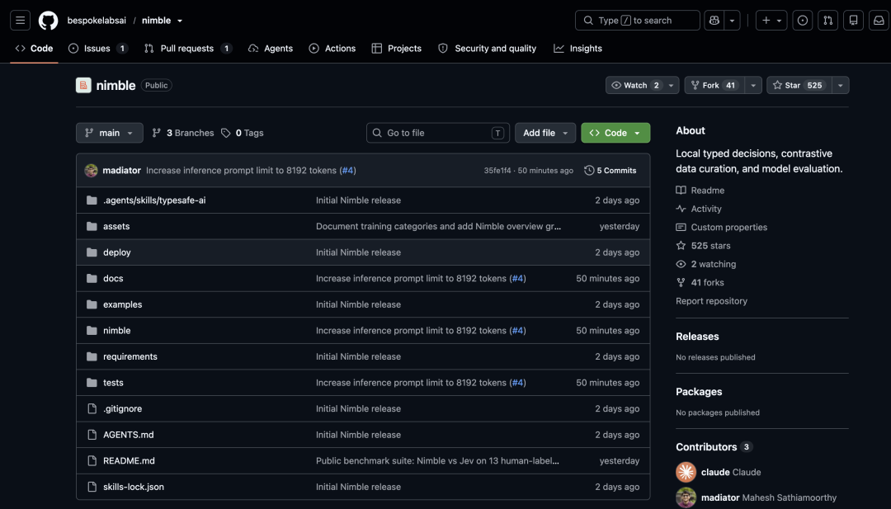
Task: Open the deploy folder
Action: click(117, 252)
